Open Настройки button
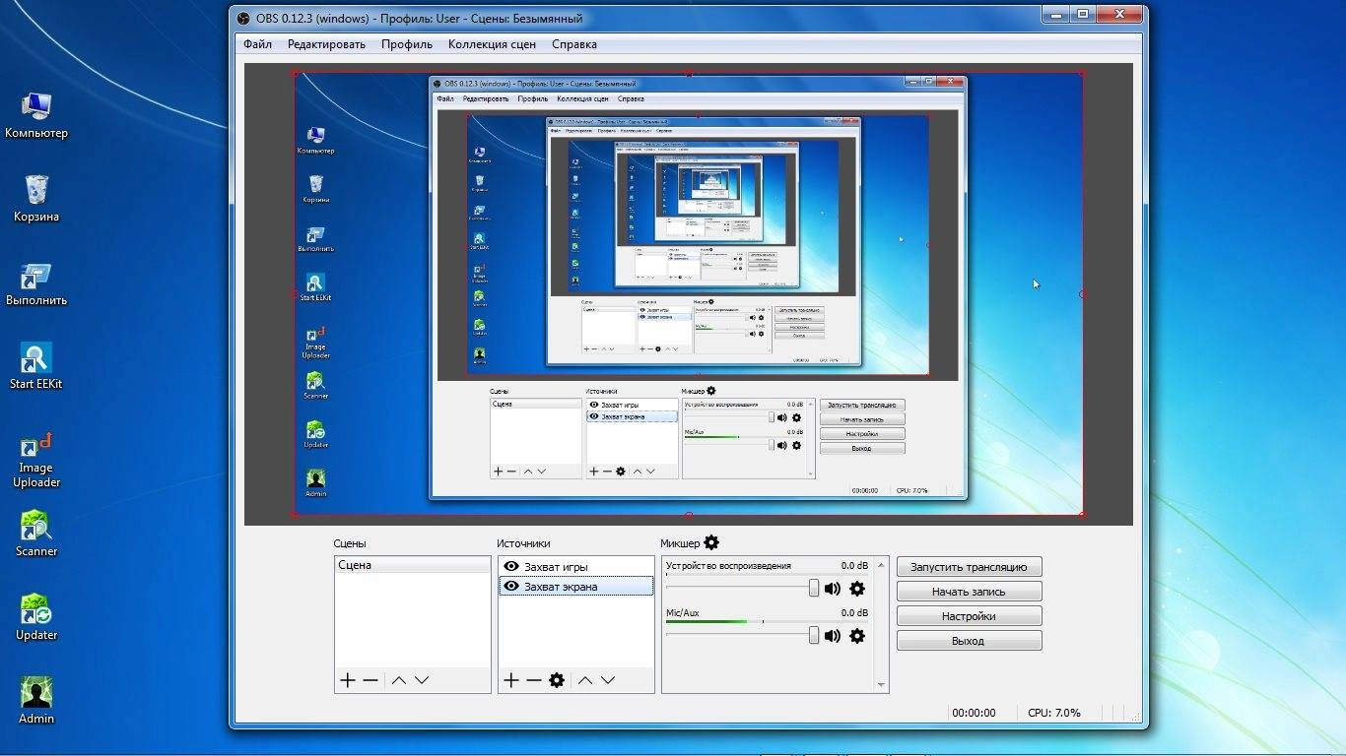 coord(969,616)
